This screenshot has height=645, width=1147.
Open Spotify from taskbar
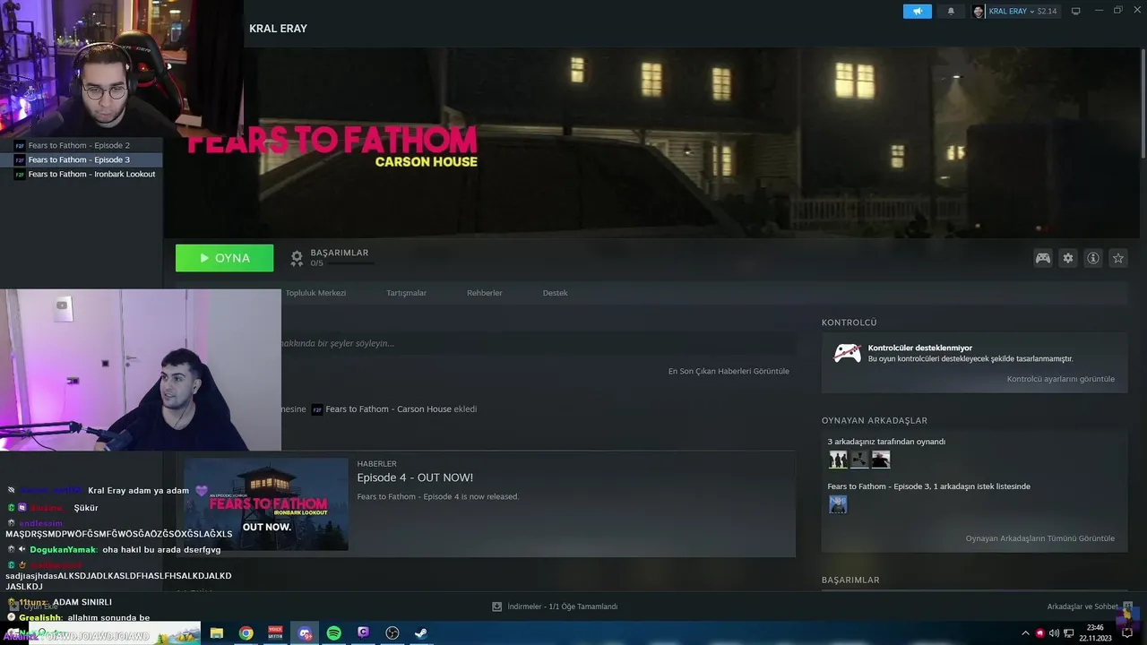pyautogui.click(x=333, y=633)
